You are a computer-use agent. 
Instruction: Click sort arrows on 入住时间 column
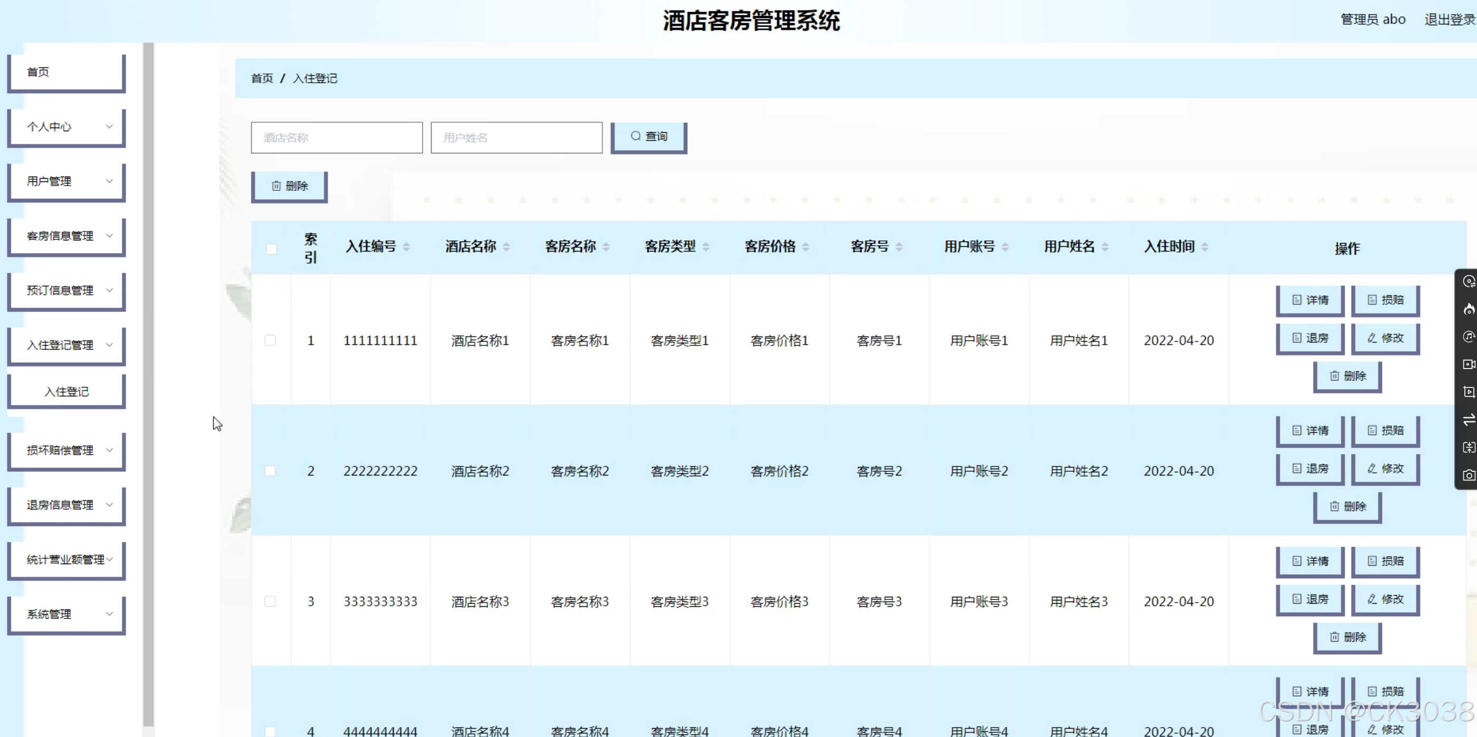tap(1205, 247)
